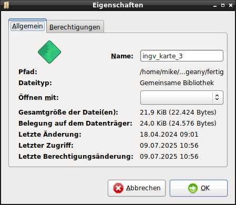Minimize the Eigenschaften window
The width and height of the screenshot is (236, 205).
(215, 6)
